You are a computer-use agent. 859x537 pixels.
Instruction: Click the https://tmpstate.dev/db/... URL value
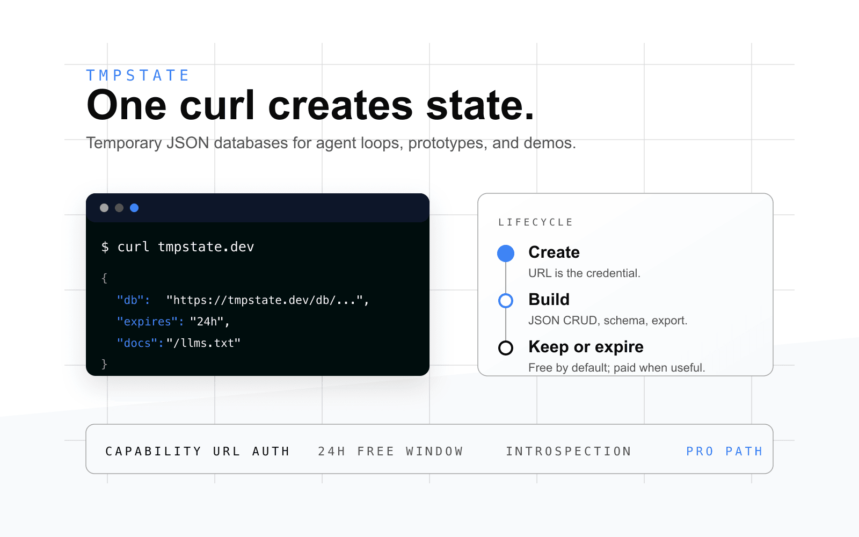coord(267,300)
